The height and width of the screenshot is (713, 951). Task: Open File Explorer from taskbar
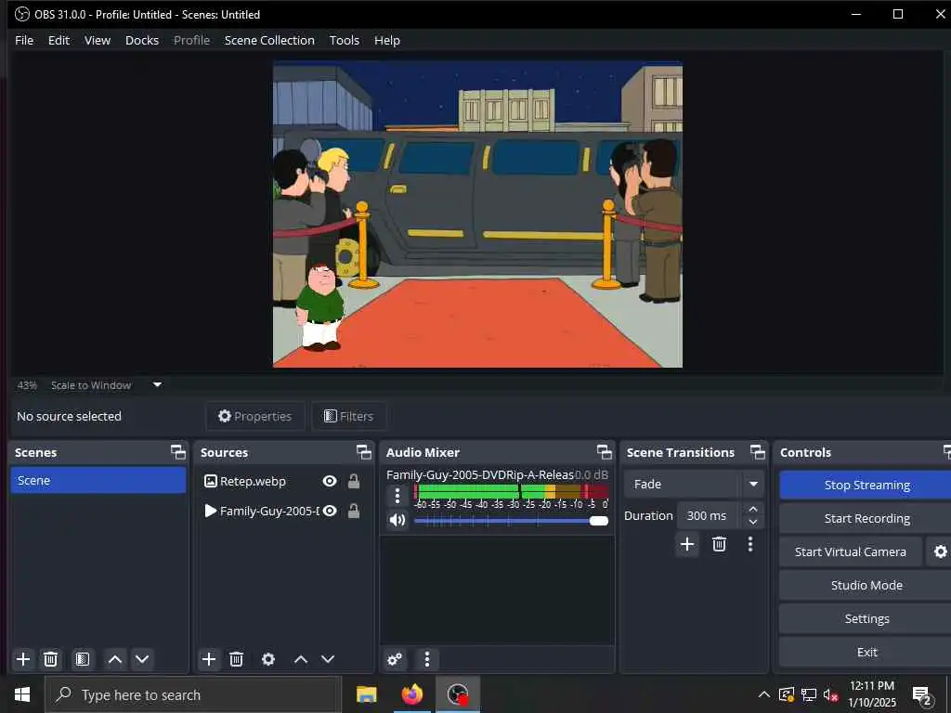(366, 694)
